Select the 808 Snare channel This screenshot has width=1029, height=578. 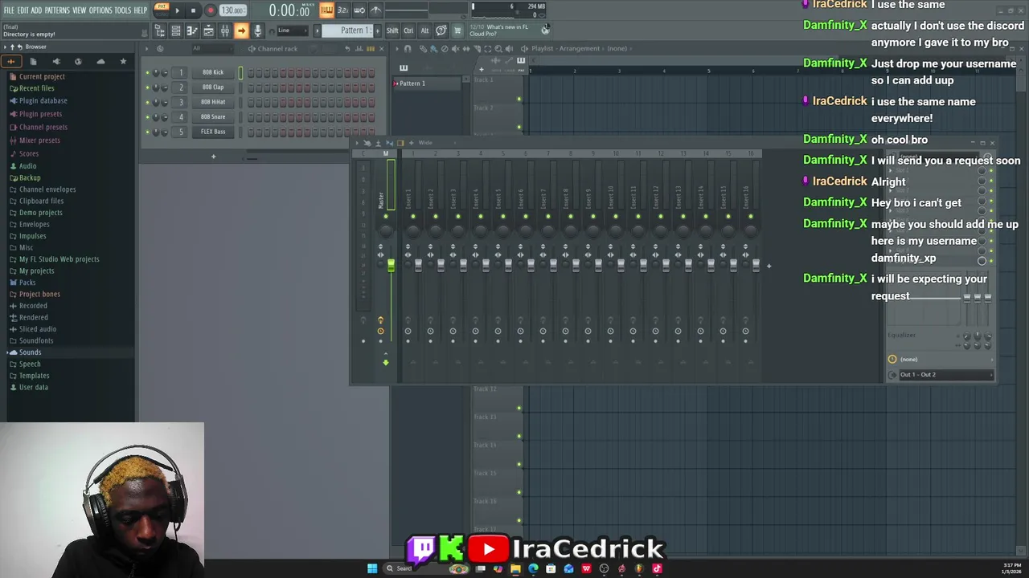[213, 116]
